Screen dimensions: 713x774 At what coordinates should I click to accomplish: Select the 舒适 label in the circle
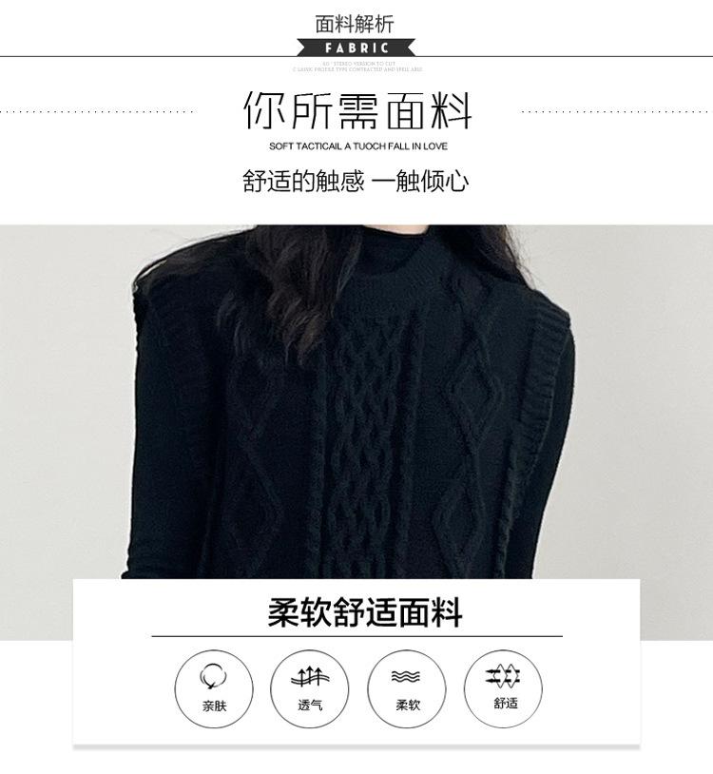(x=505, y=703)
